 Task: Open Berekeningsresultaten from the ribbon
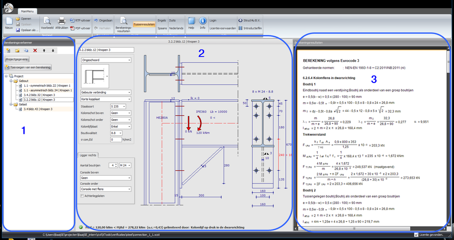(x=123, y=21)
